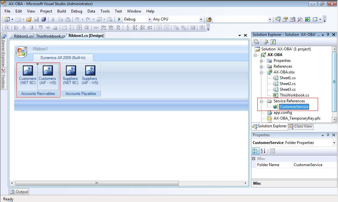This screenshot has height=202, width=338.
Task: Select the Accounts Payables group label
Action: coord(81,94)
